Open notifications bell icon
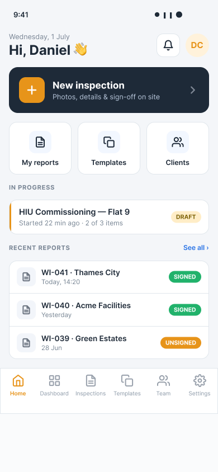The height and width of the screenshot is (472, 218). [x=168, y=45]
